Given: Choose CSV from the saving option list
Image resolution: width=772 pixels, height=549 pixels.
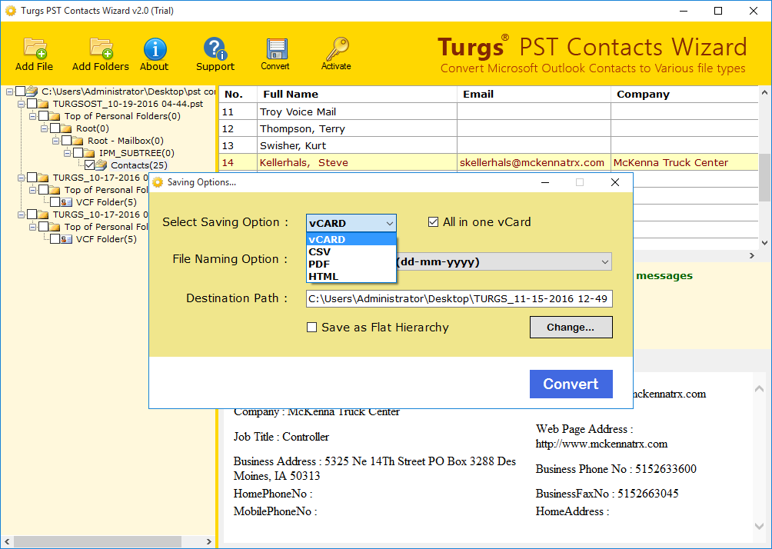Looking at the screenshot, I should 351,251.
